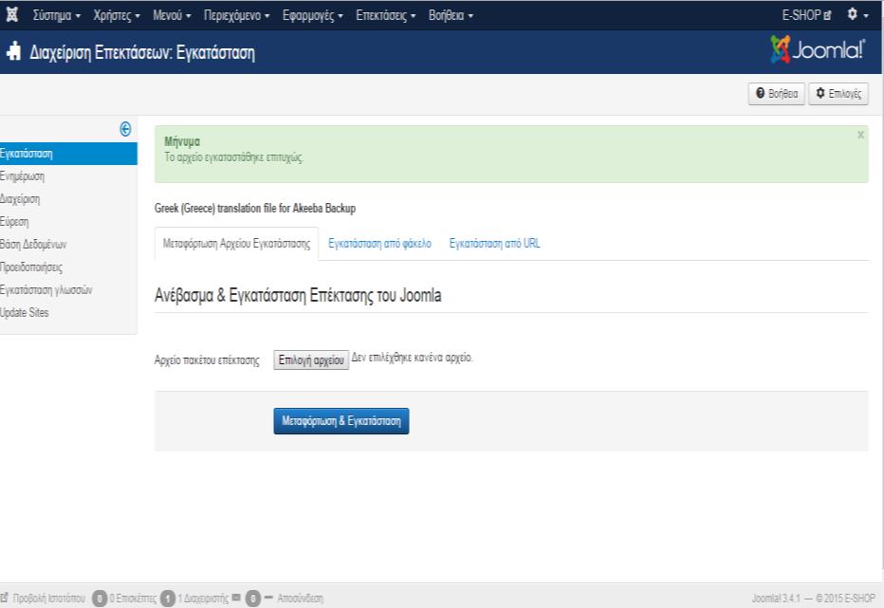This screenshot has width=884, height=608.
Task: Click the puzzle piece extensions icon in header
Action: click(x=13, y=51)
